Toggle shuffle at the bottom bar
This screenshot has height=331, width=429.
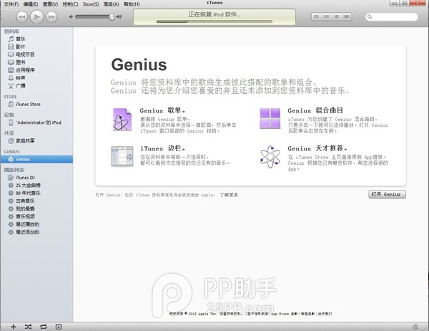[x=27, y=326]
